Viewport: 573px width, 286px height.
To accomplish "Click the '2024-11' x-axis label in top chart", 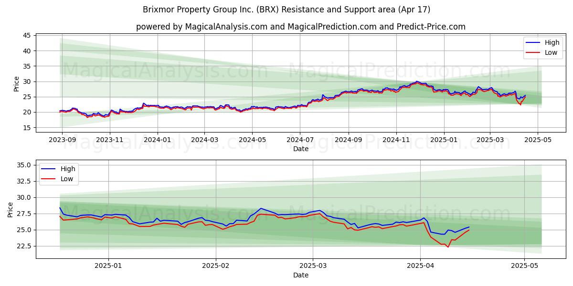I will [x=396, y=140].
